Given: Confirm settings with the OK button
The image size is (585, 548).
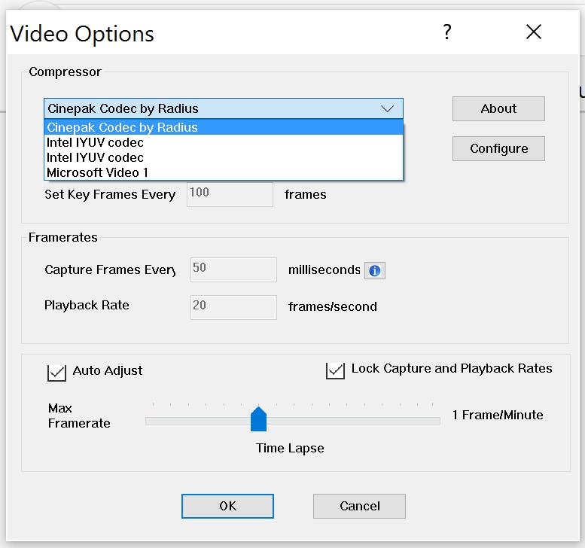Looking at the screenshot, I should [x=227, y=506].
